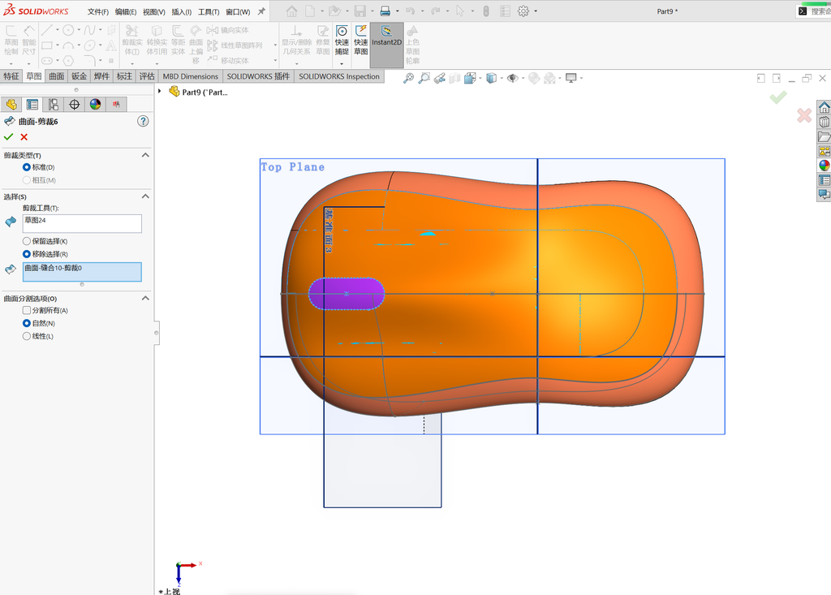Click the Home icon in the top toolbar
Screen dimensions: 831x595
click(x=291, y=11)
